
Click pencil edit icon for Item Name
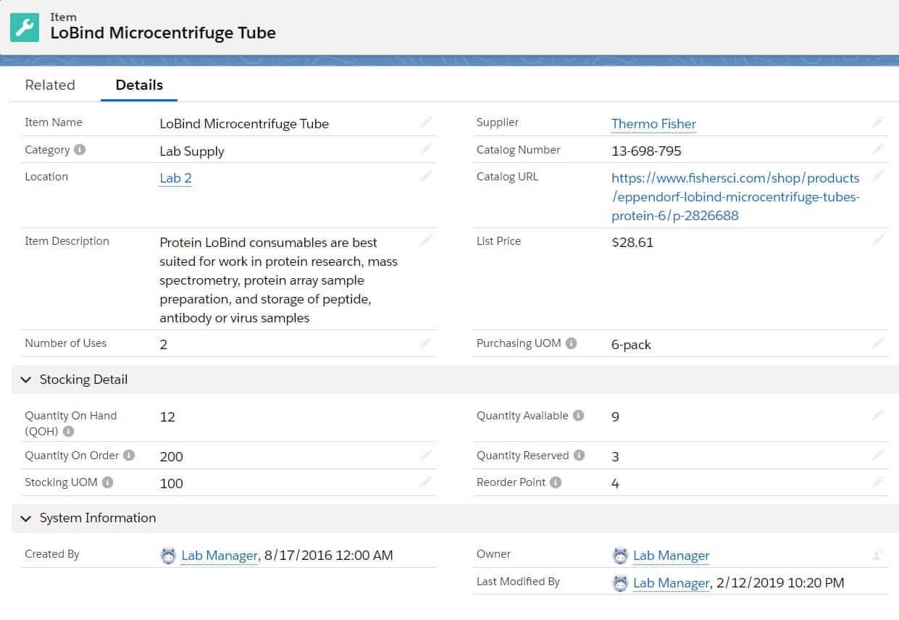[x=426, y=122]
